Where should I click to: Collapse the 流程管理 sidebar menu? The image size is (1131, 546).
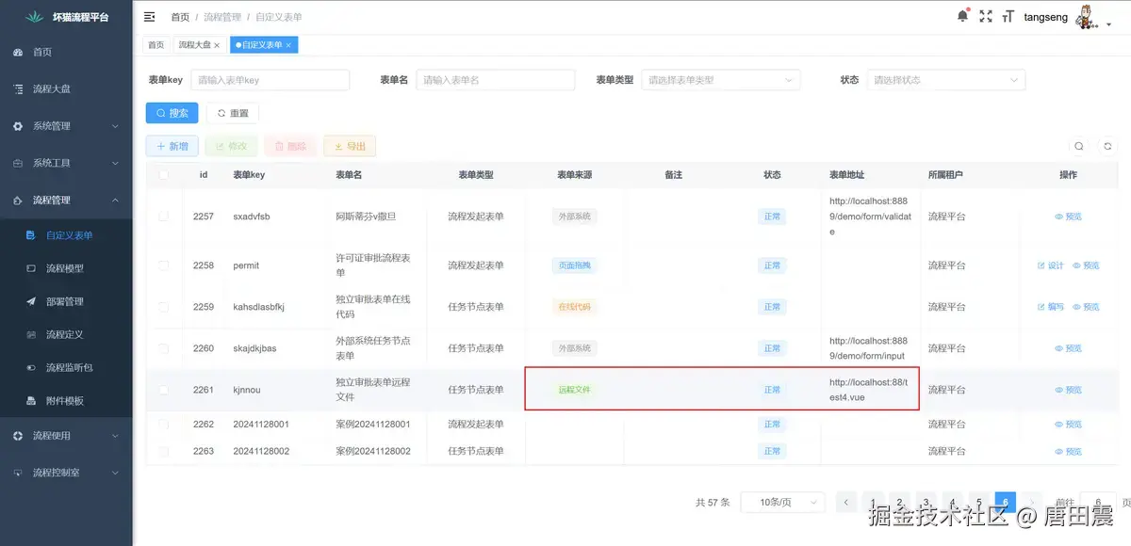(x=66, y=200)
